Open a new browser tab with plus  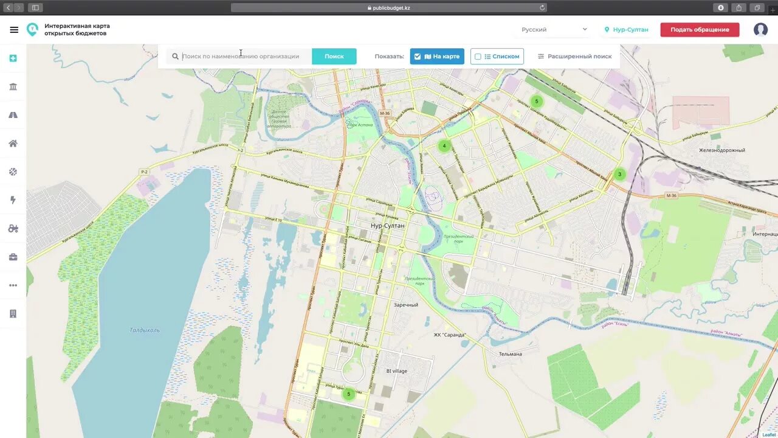pos(773,10)
